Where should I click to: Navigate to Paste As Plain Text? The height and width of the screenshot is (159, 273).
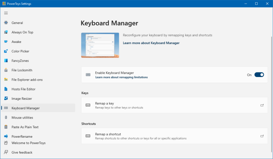tap(25, 127)
